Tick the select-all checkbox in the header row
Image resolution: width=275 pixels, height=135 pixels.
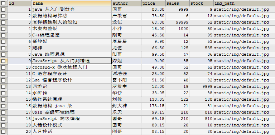3,3
